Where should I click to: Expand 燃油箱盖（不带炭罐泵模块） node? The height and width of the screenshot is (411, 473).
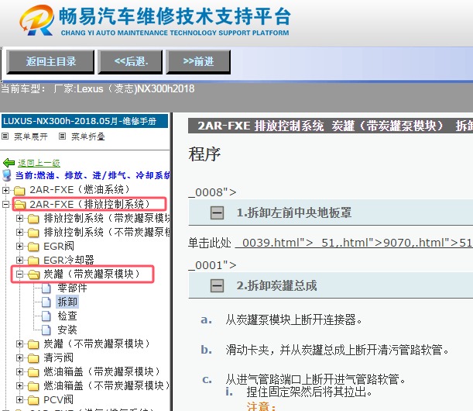19,386
